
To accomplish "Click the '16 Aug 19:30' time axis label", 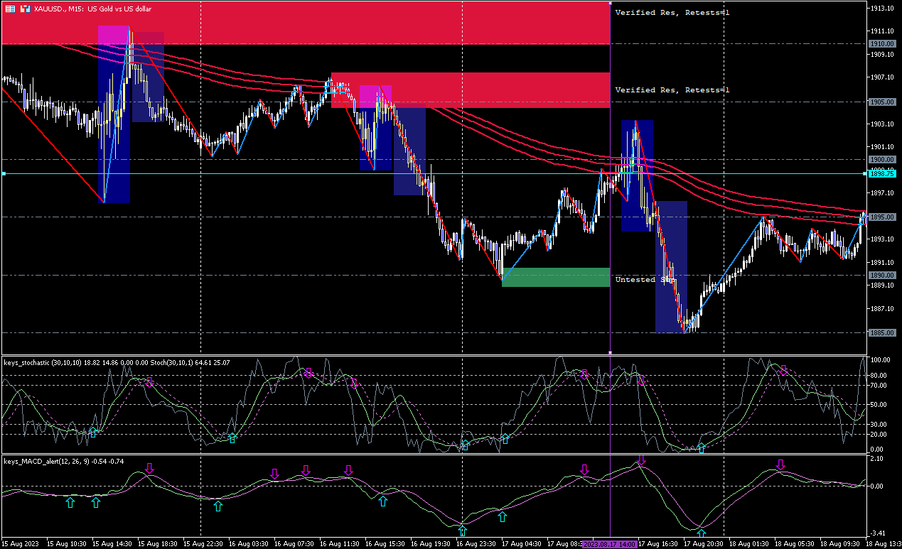I will point(431,544).
